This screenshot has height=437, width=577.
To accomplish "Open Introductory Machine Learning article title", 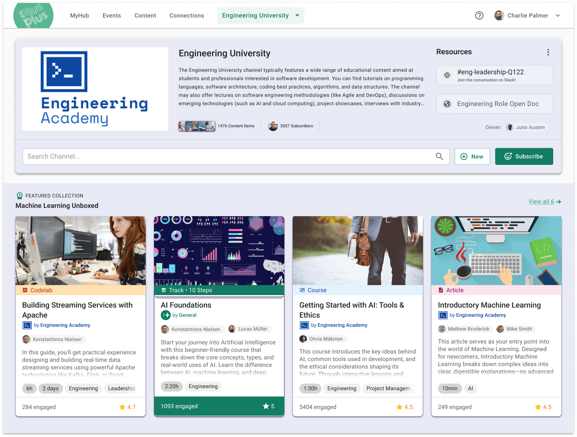I will tap(489, 305).
